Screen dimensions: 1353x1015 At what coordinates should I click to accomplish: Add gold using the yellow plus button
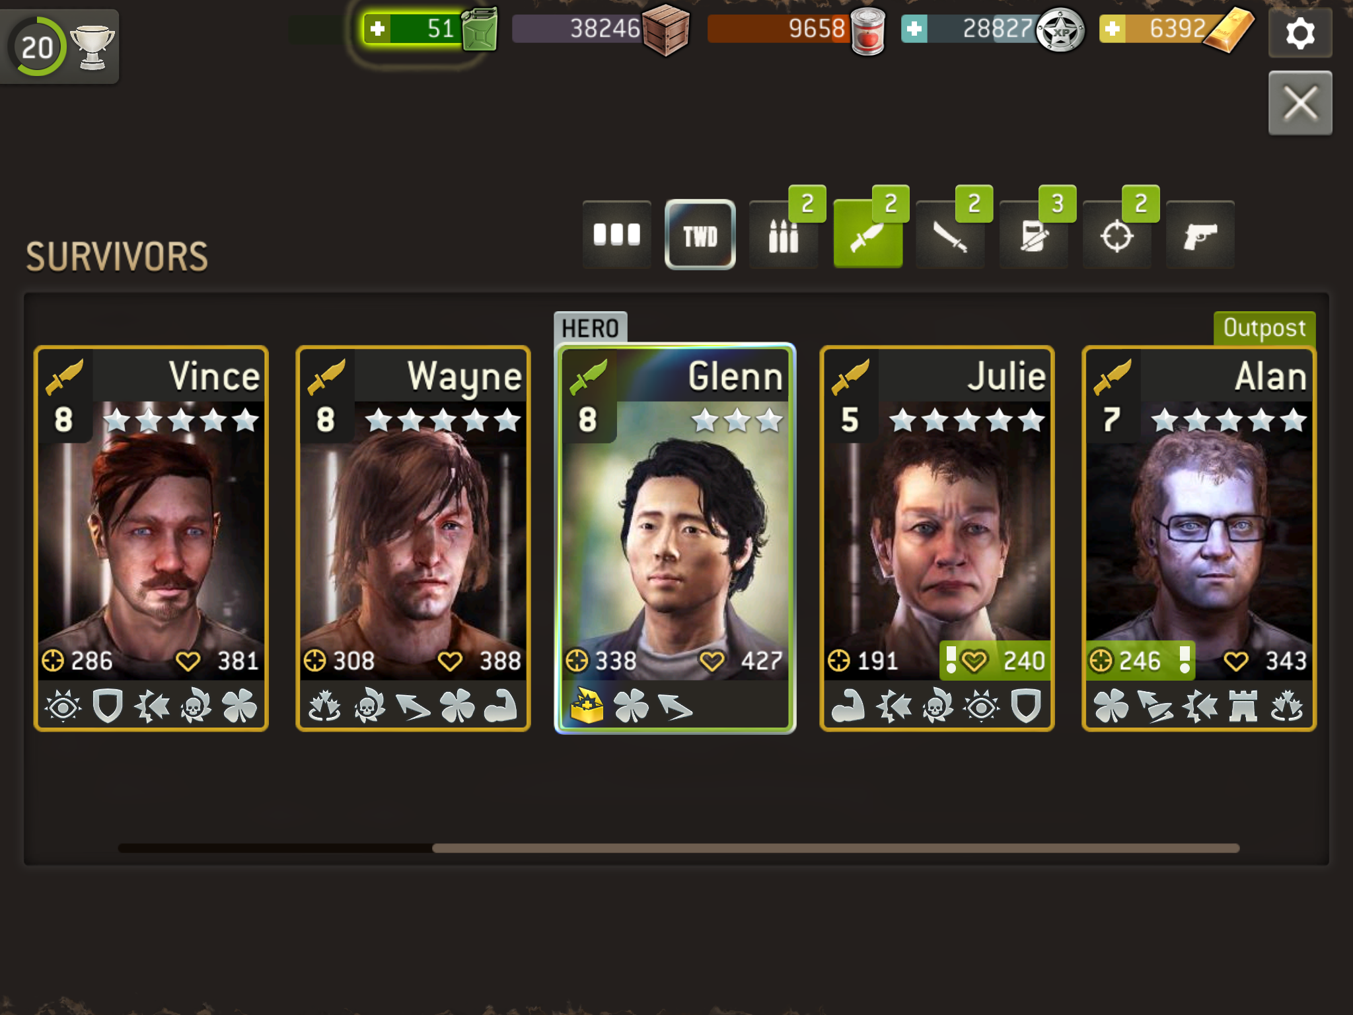click(x=1113, y=29)
